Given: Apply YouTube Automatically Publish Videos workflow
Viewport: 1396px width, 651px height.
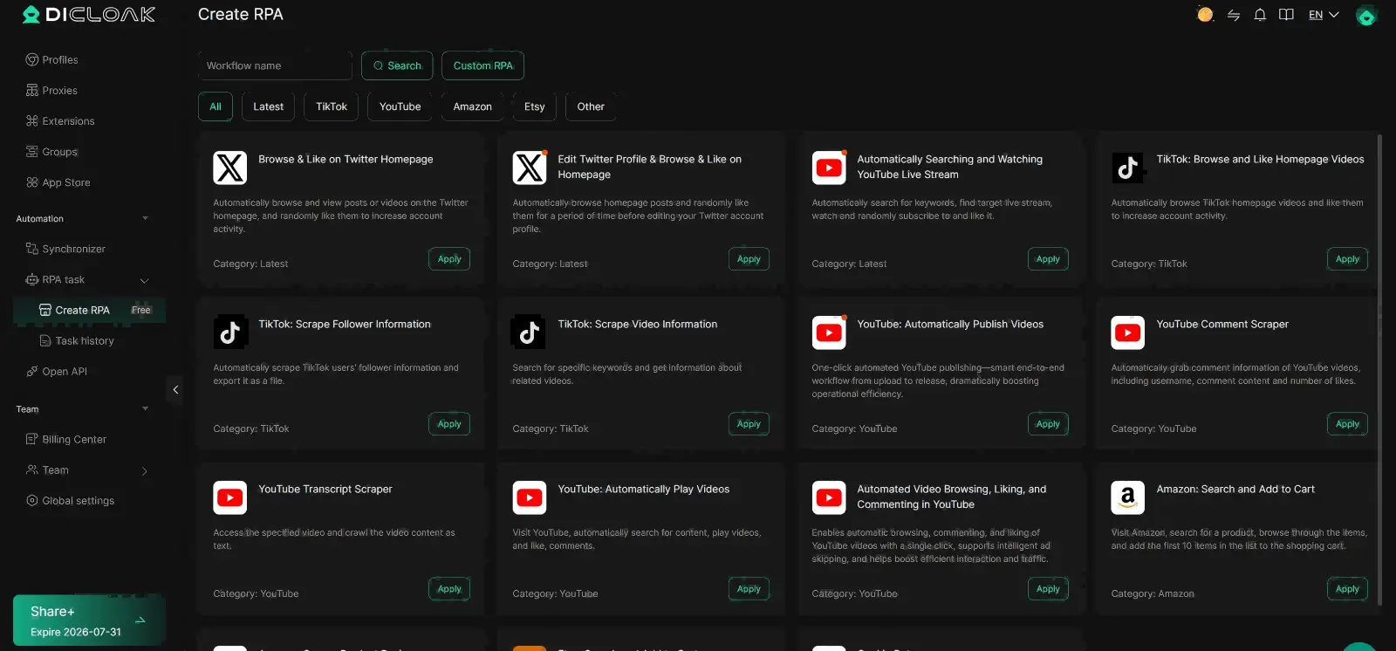Looking at the screenshot, I should tap(1048, 424).
